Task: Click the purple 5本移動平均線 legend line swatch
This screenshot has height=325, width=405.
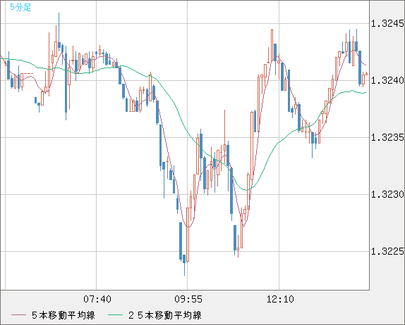Action: pyautogui.click(x=18, y=315)
